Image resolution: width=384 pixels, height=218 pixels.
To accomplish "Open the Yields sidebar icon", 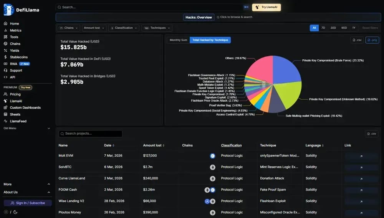I will [x=5, y=50].
